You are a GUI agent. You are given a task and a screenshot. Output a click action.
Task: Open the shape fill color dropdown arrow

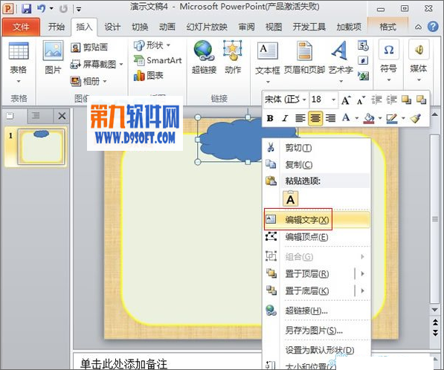coord(380,118)
